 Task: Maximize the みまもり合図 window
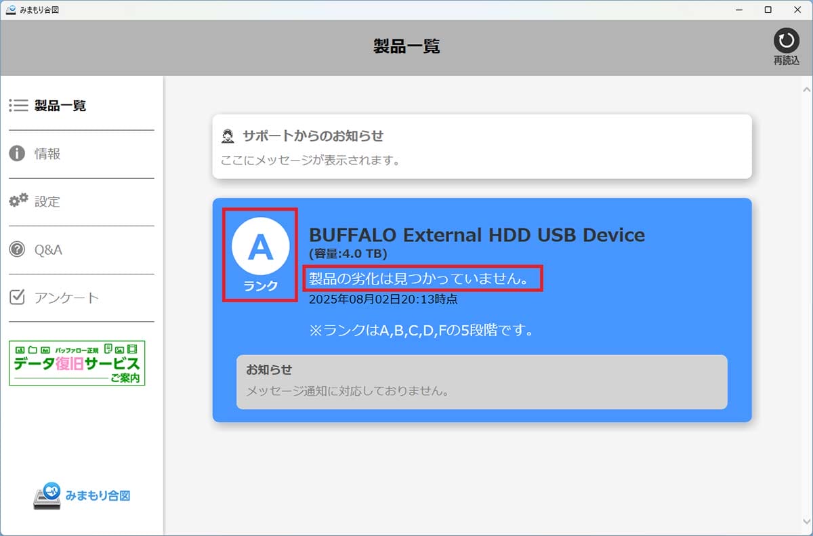coord(768,9)
